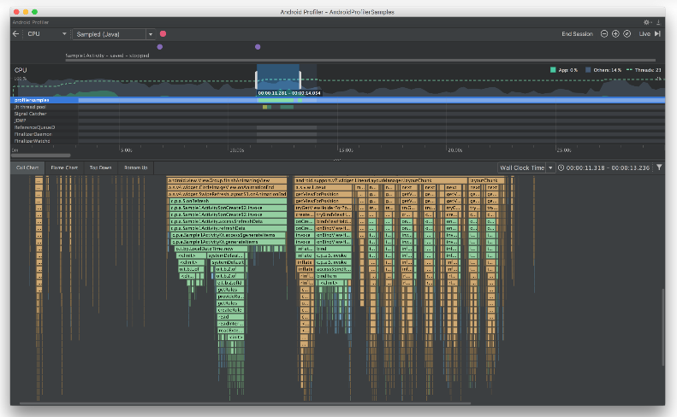
Task: Click the createRule call bar
Action: [x=230, y=310]
